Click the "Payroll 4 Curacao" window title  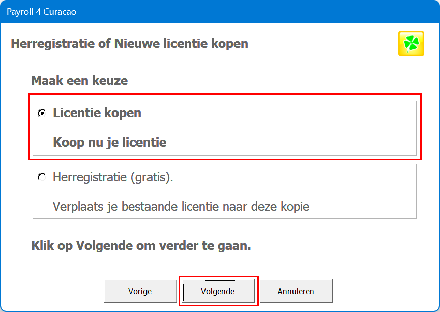point(41,11)
